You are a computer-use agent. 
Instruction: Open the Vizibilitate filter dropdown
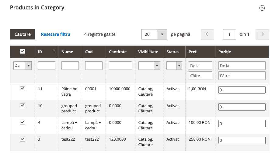pyautogui.click(x=149, y=66)
